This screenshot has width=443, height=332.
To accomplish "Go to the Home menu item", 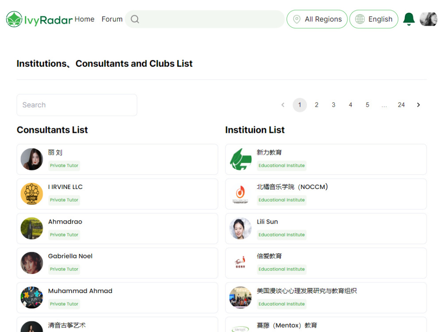I will [x=85, y=19].
